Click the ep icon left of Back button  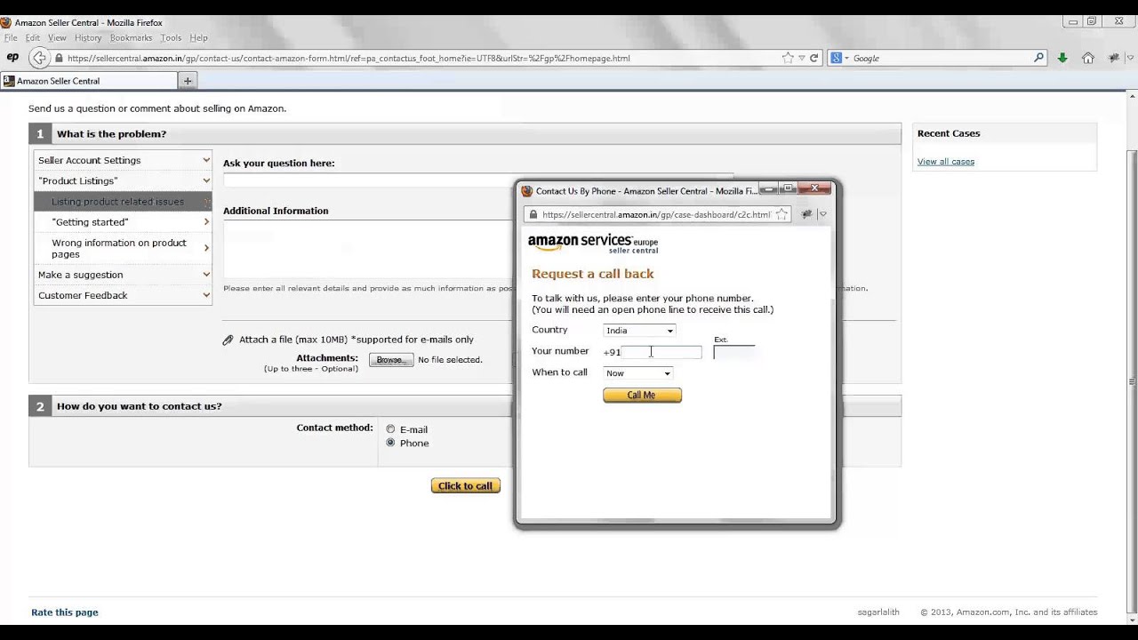(12, 58)
